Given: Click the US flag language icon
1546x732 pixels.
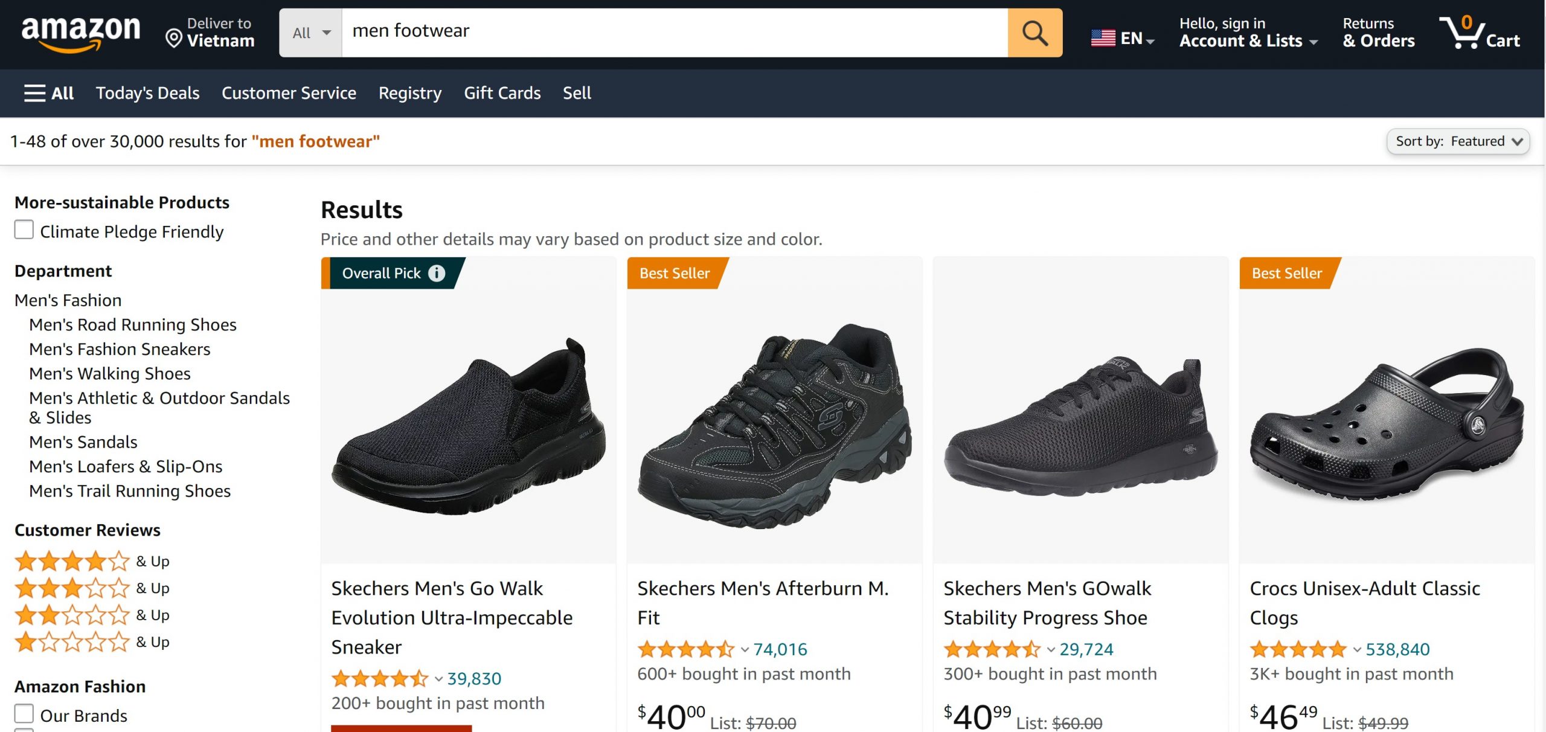Looking at the screenshot, I should [1103, 39].
